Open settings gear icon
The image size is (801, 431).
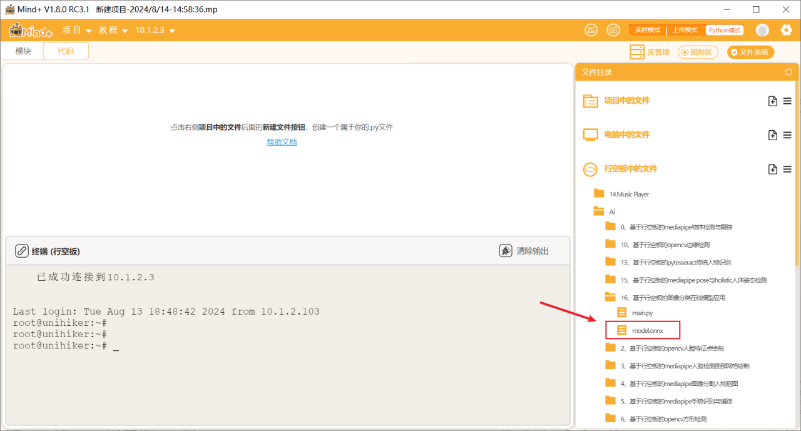786,30
